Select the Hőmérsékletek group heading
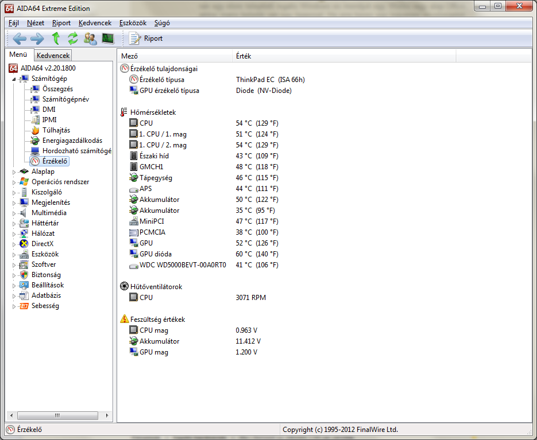This screenshot has height=440, width=537. pyautogui.click(x=153, y=112)
